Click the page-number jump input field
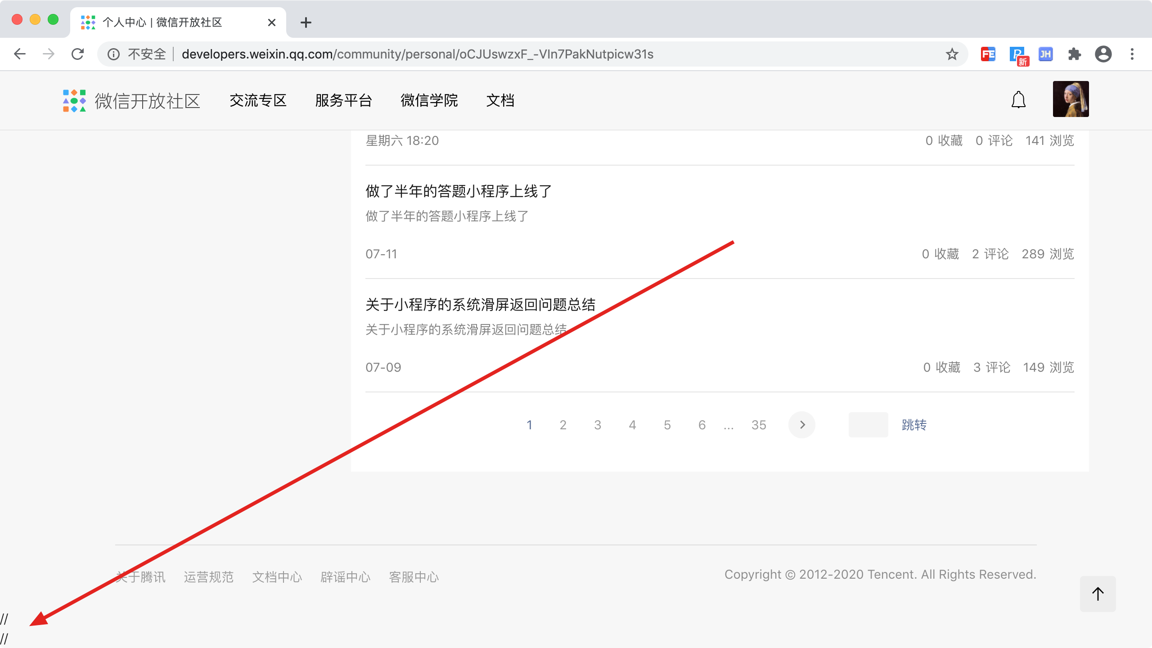Screen dimensions: 1152x648 click(x=868, y=425)
